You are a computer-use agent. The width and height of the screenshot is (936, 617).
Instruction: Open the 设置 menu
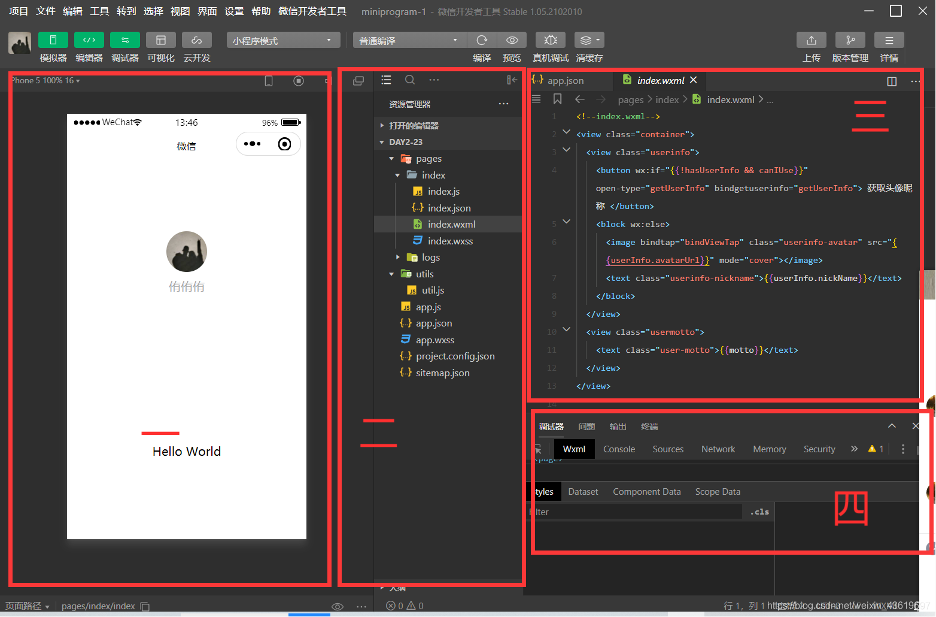coord(234,11)
